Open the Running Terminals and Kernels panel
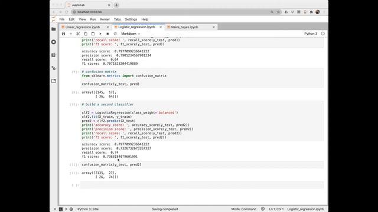This screenshot has width=378, height=212. (x=54, y=42)
